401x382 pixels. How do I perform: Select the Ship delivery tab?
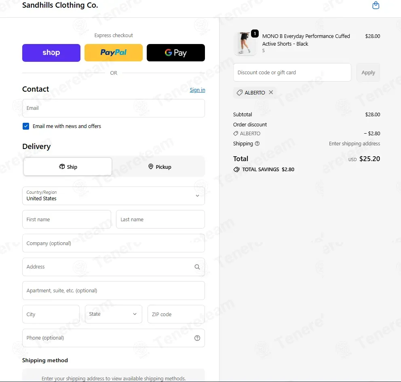68,167
